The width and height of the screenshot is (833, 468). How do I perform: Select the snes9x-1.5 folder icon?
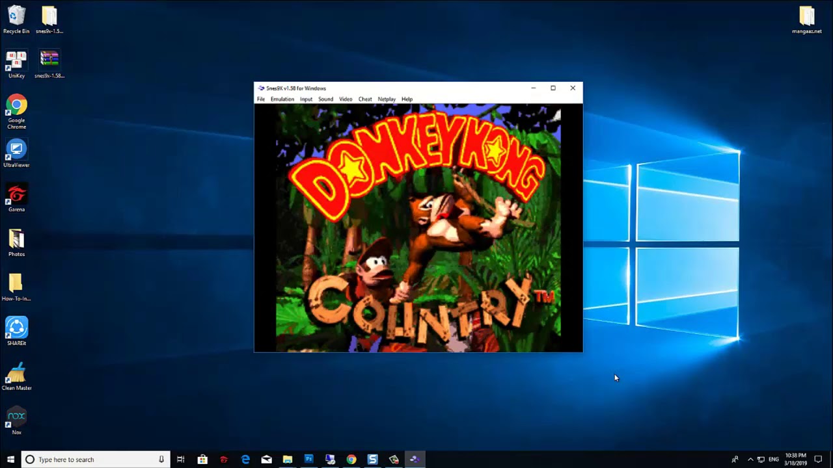click(x=49, y=20)
